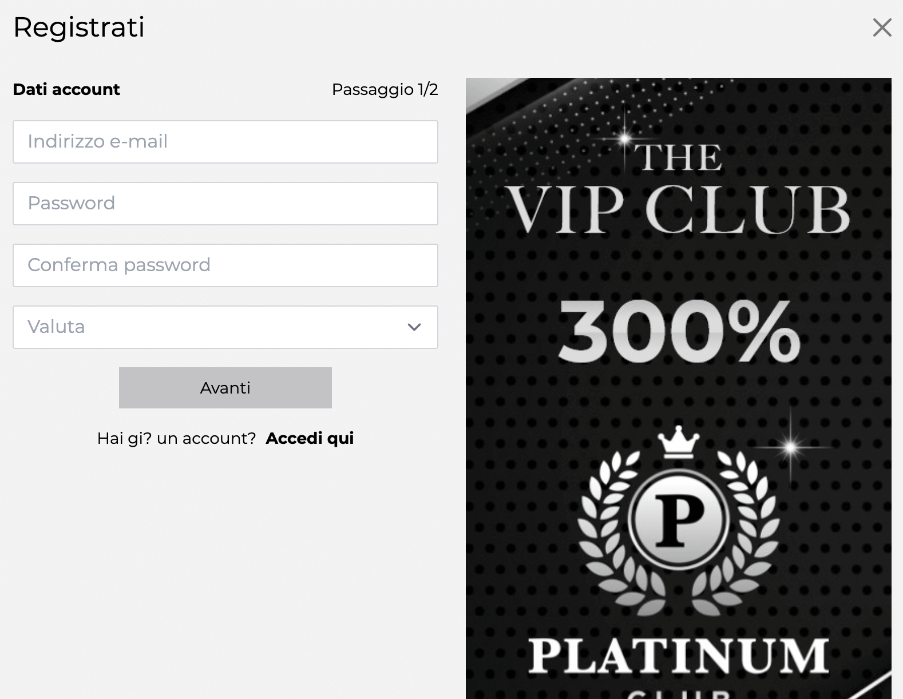Focus the Password field
The image size is (903, 699).
[x=225, y=204]
